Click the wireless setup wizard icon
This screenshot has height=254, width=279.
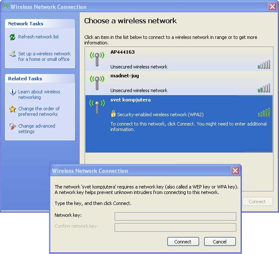point(12,54)
